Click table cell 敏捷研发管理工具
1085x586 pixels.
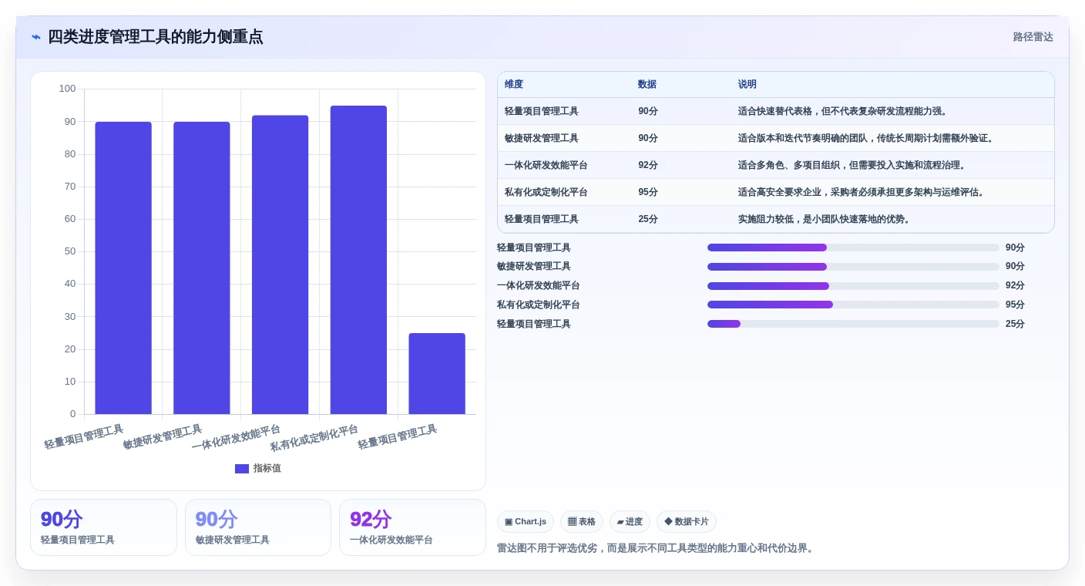(542, 138)
